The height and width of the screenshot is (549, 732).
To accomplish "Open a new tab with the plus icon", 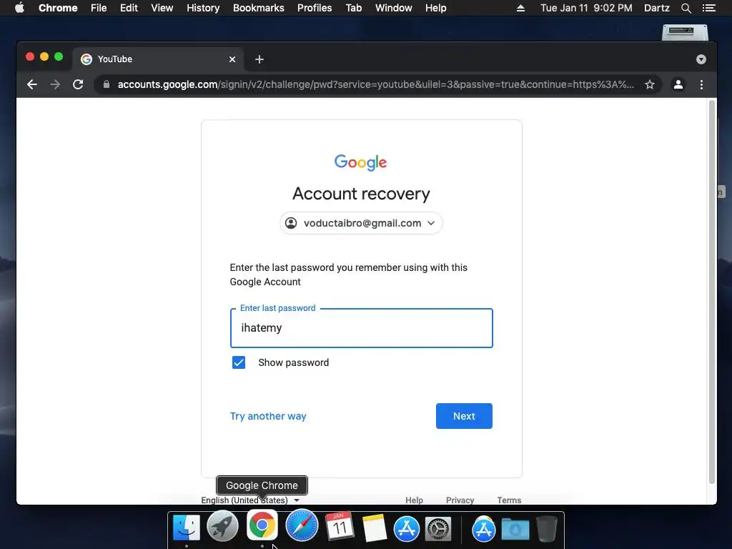I will 259,59.
